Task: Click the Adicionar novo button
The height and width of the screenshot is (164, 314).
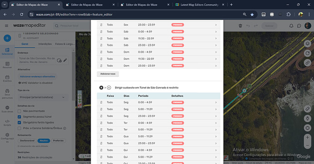Action: [108, 74]
